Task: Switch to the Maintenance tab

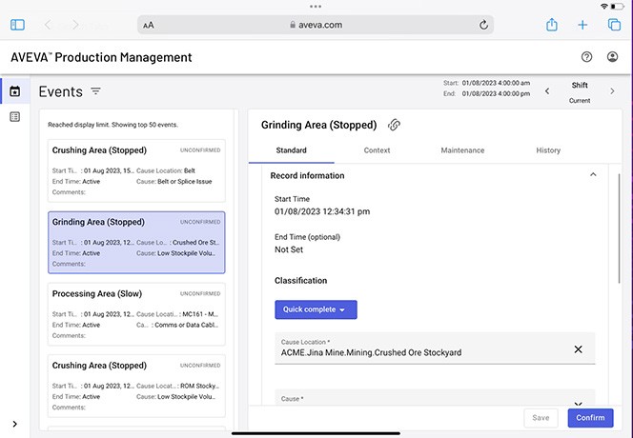Action: [462, 150]
